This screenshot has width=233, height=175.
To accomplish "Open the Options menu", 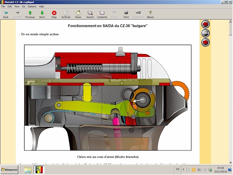I will 32,6.
